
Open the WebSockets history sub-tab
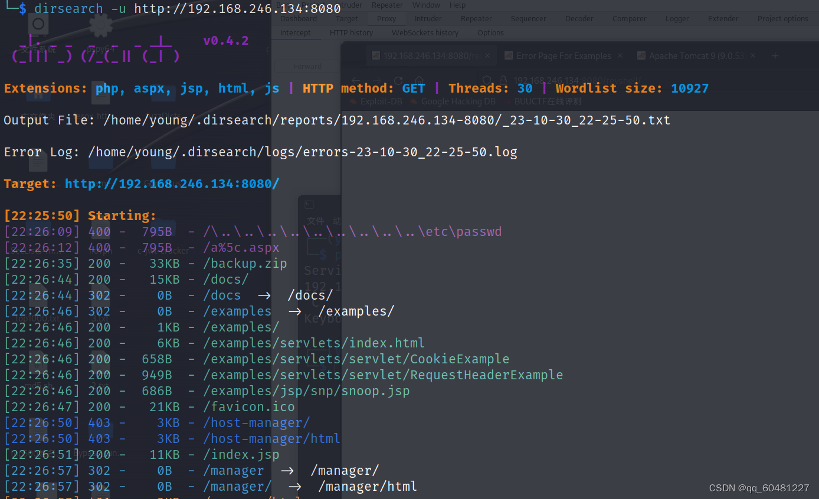[x=425, y=33]
